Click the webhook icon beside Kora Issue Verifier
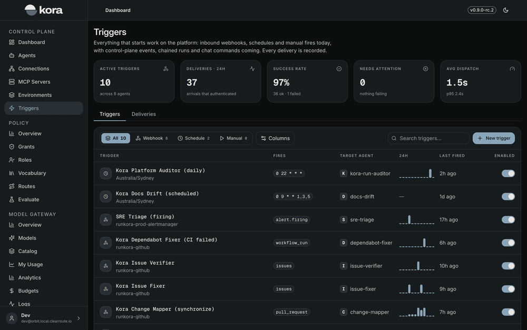This screenshot has height=330, width=527. pyautogui.click(x=105, y=266)
